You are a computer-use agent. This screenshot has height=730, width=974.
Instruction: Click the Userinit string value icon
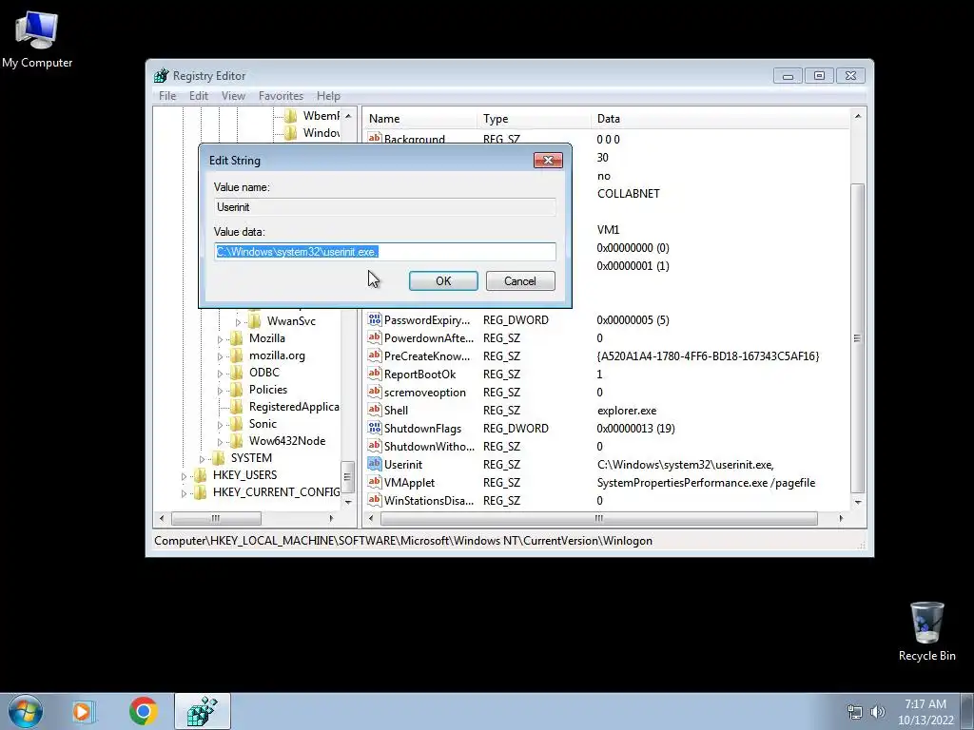click(374, 464)
